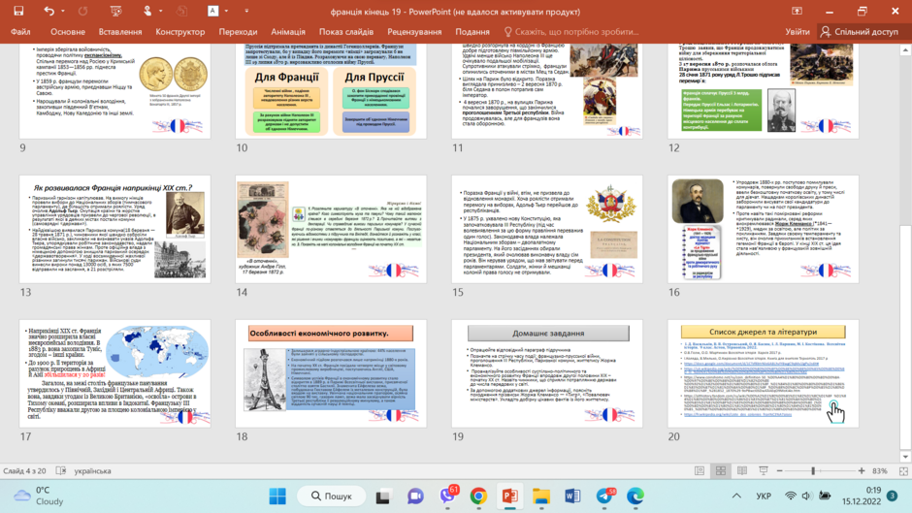Open the Рецензування ribbon tab
Image resolution: width=912 pixels, height=513 pixels.
414,32
